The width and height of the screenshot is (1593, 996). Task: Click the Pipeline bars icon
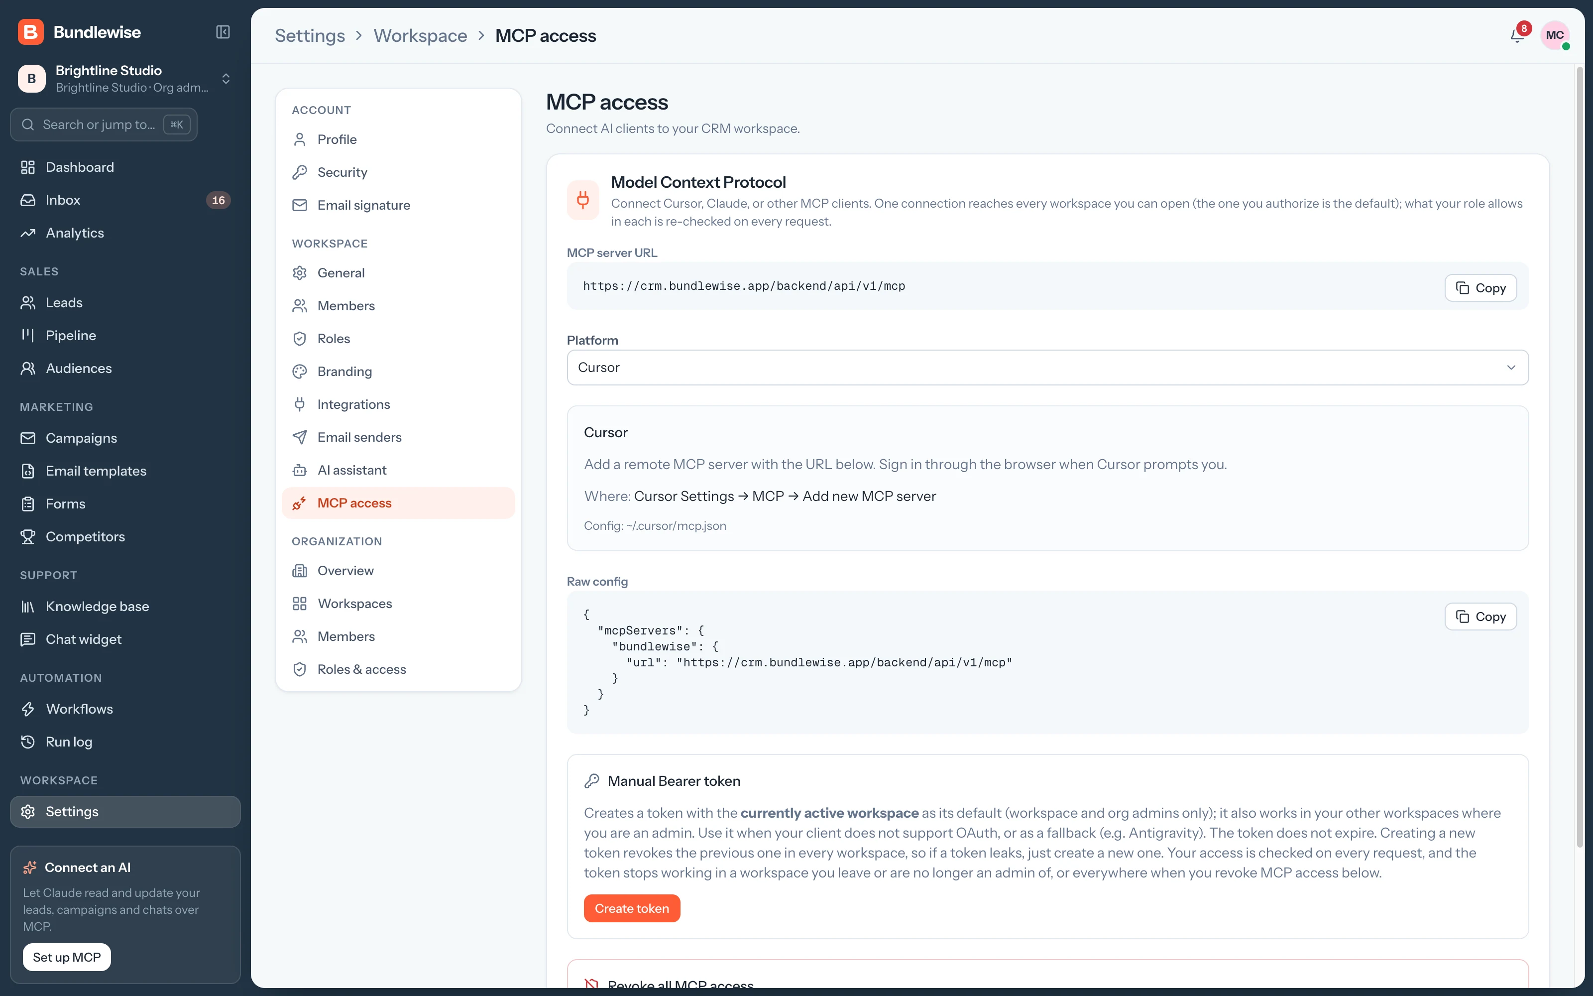pos(28,336)
